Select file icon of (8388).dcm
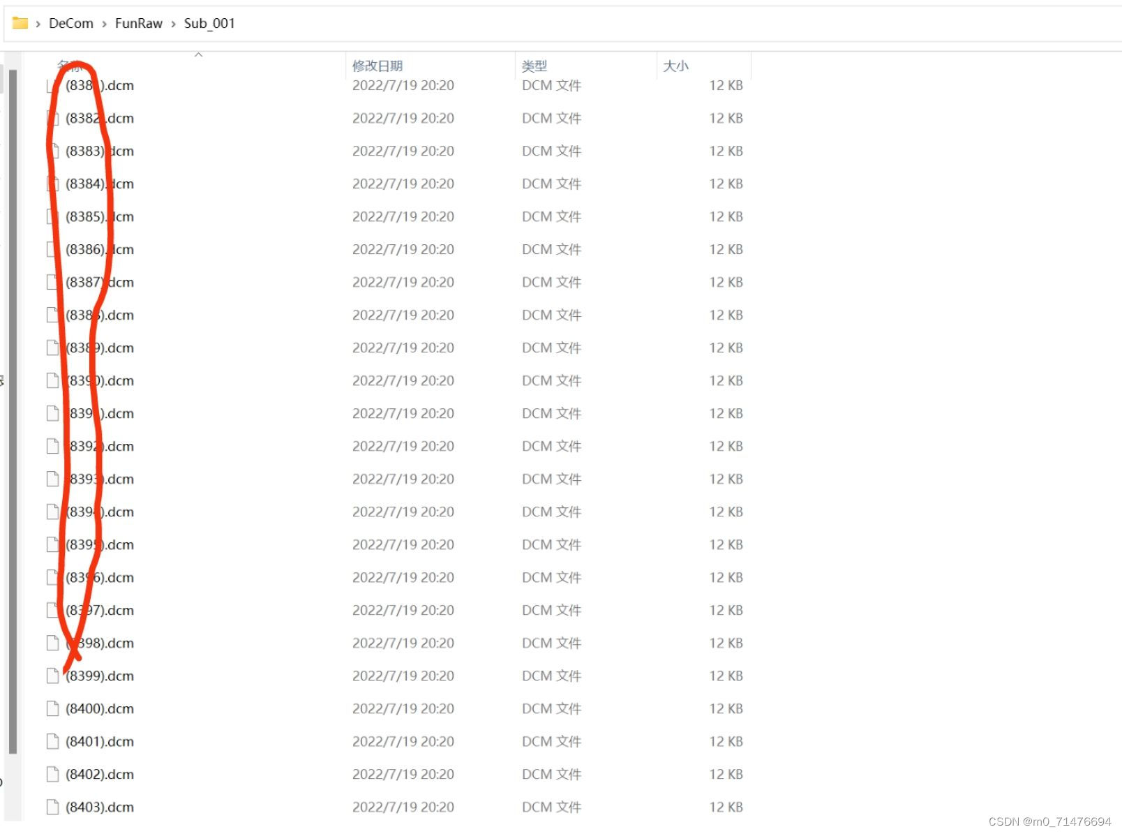The width and height of the screenshot is (1122, 834). coord(52,315)
